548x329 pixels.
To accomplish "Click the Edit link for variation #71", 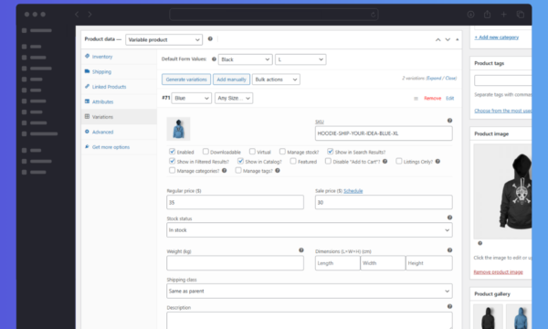I will click(x=449, y=99).
